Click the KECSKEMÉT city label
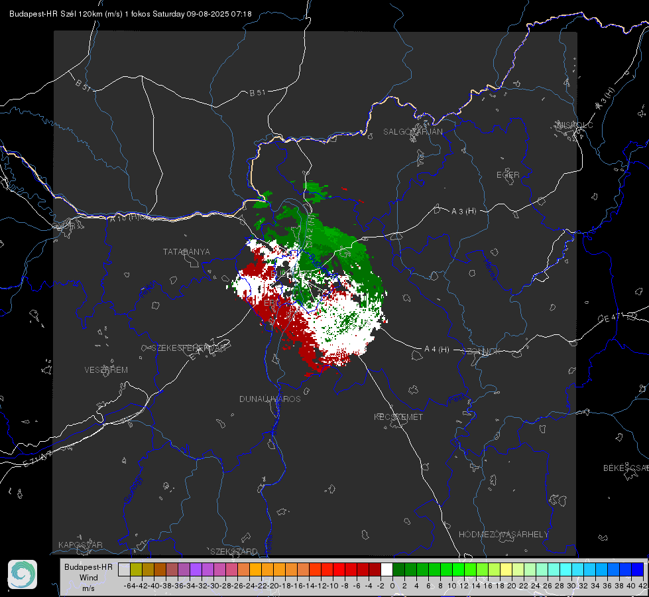The width and height of the screenshot is (649, 597). 398,417
